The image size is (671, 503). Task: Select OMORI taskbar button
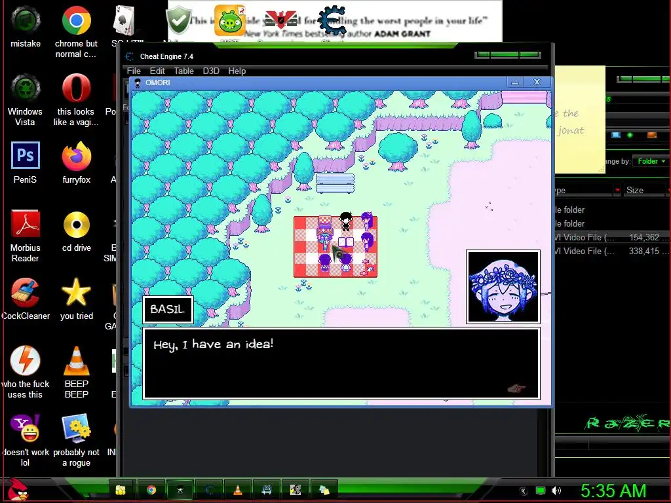click(x=180, y=490)
